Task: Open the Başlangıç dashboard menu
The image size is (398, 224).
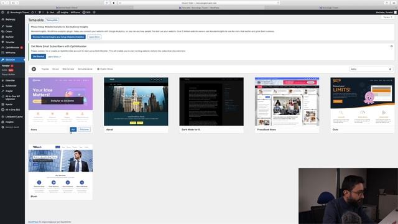Action: click(10, 19)
